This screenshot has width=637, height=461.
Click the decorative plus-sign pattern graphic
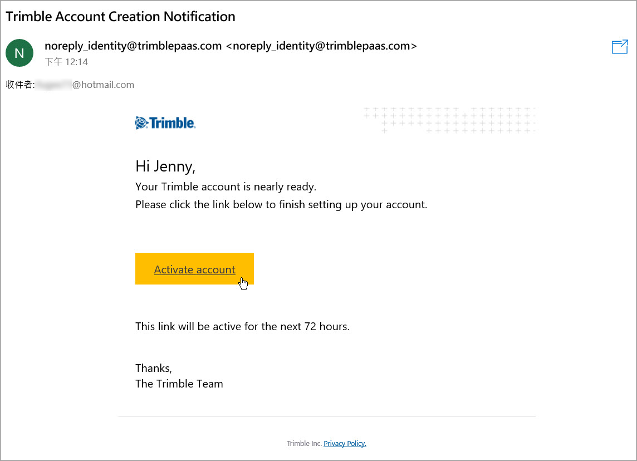(x=449, y=120)
